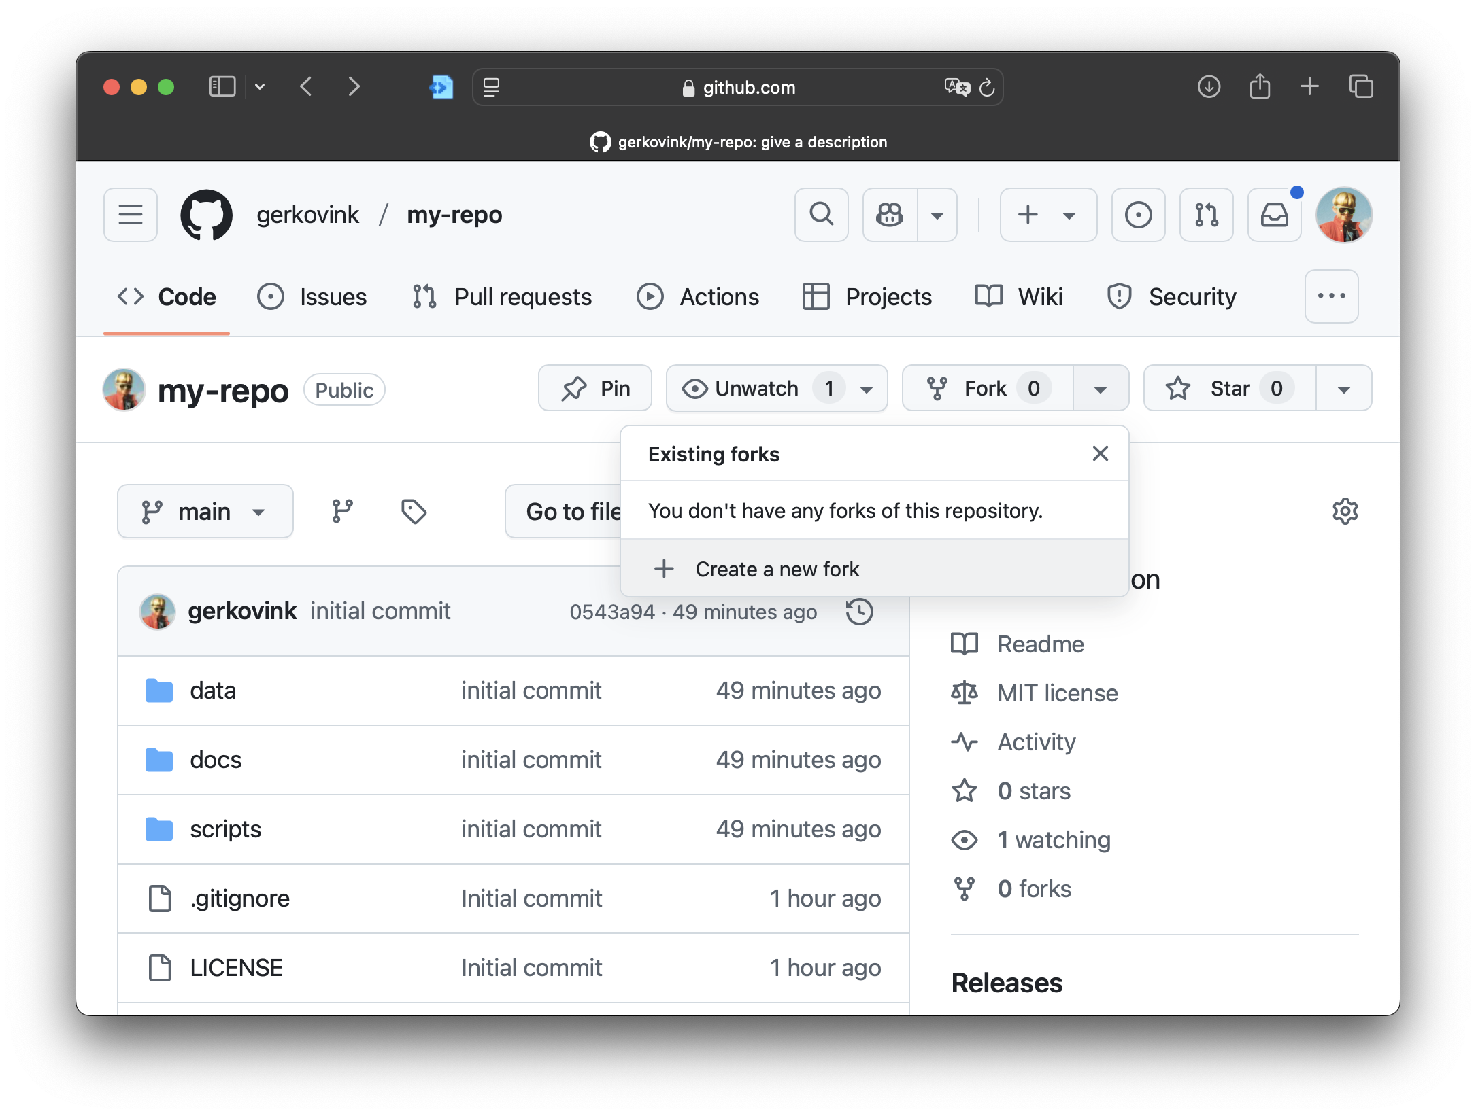Click the Safari address bar

[x=738, y=87]
